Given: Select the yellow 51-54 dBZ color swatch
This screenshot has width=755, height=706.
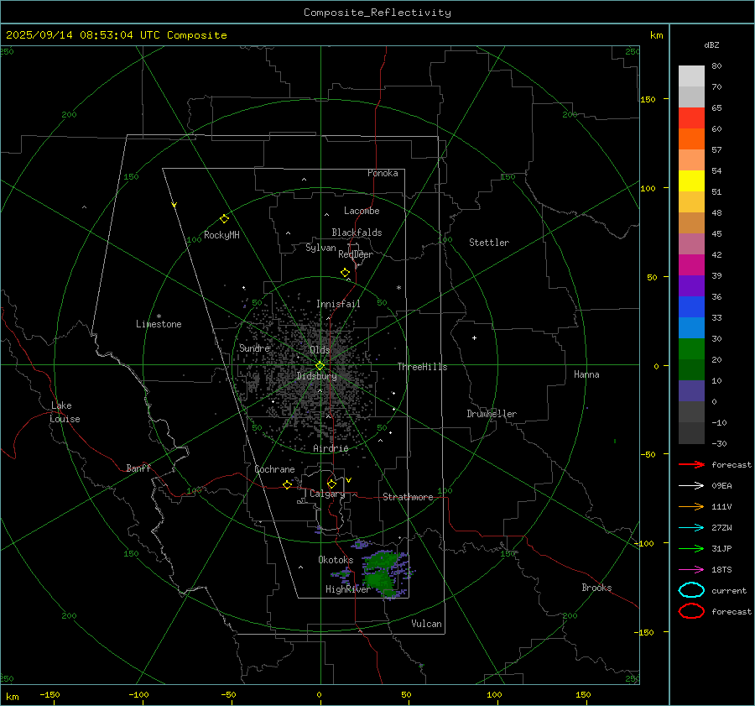Looking at the screenshot, I should 691,180.
